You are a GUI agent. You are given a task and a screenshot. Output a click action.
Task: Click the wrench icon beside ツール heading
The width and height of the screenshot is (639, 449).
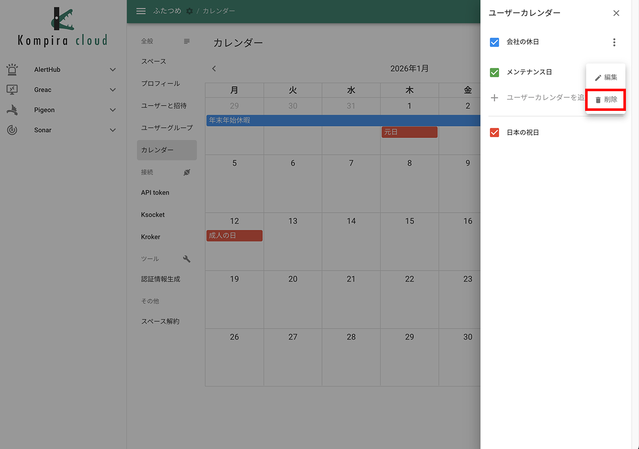[x=186, y=258]
